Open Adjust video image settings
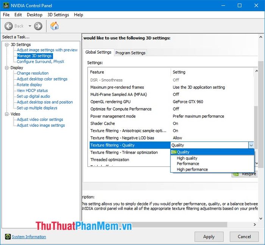The height and width of the screenshot is (245, 265). (x=41, y=125)
